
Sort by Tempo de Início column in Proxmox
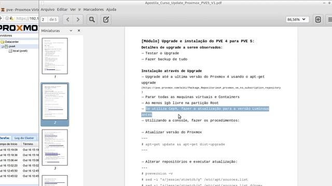(x=8, y=144)
